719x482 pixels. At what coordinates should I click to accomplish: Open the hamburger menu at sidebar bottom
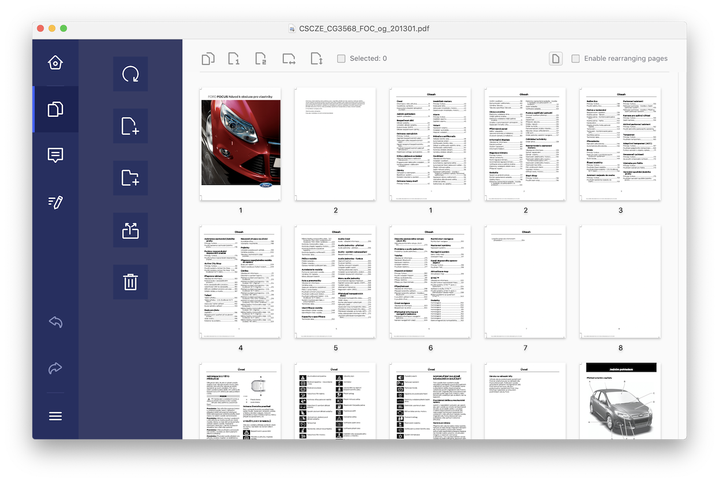point(55,417)
